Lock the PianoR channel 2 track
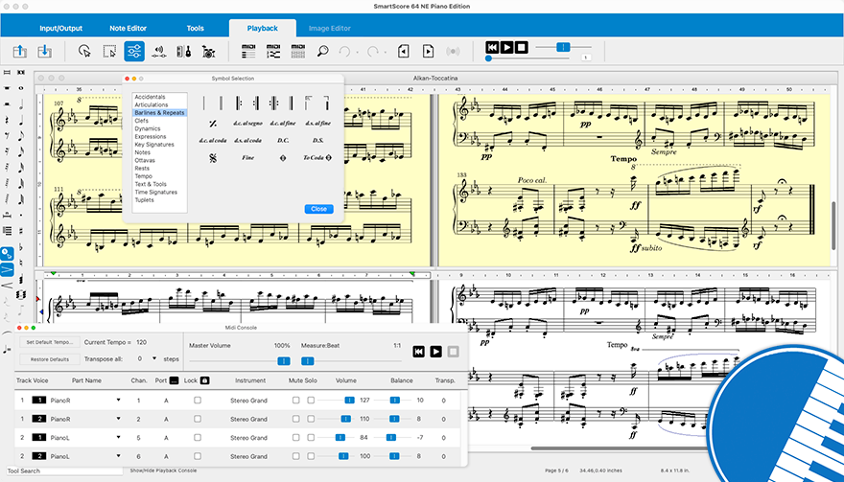844x482 pixels. tap(198, 419)
